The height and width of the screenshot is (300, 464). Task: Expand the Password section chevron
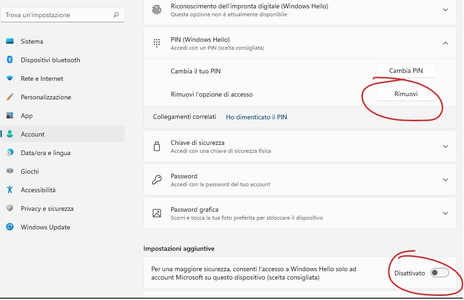pyautogui.click(x=445, y=180)
